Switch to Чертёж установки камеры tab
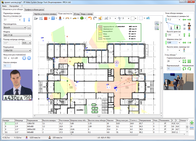 pyautogui.click(x=45, y=14)
